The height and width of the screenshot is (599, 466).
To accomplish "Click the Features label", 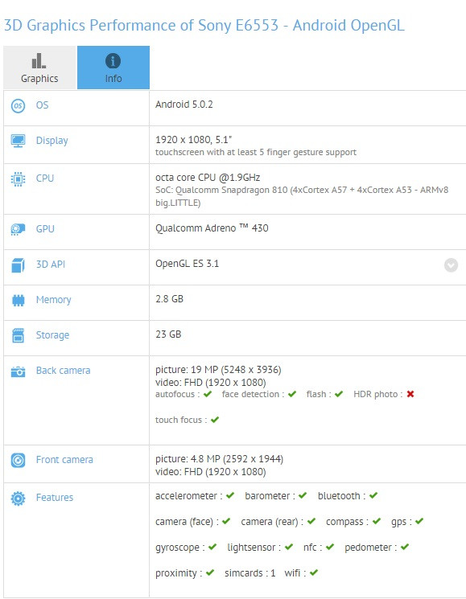I will point(54,498).
